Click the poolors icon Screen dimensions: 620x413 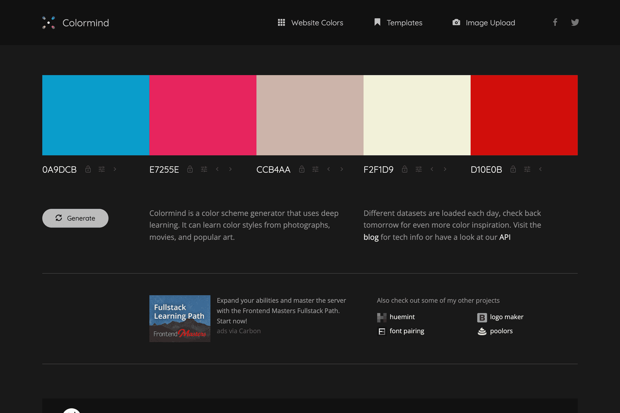coord(482,331)
